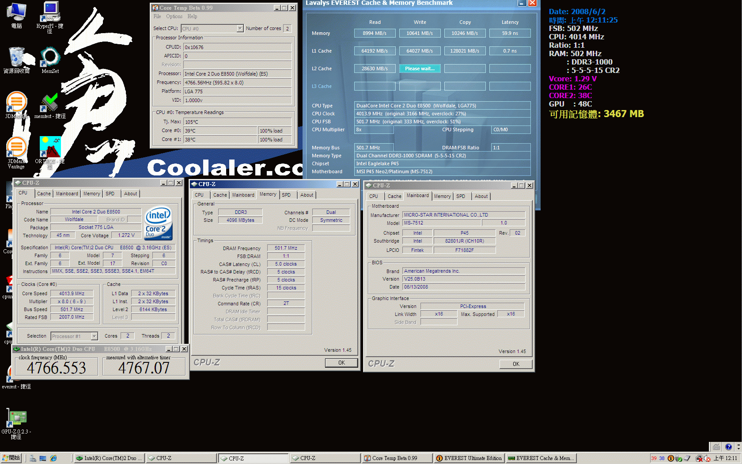Launch the HyperPI shortcut on the desktop
This screenshot has width=742, height=464.
(x=50, y=17)
